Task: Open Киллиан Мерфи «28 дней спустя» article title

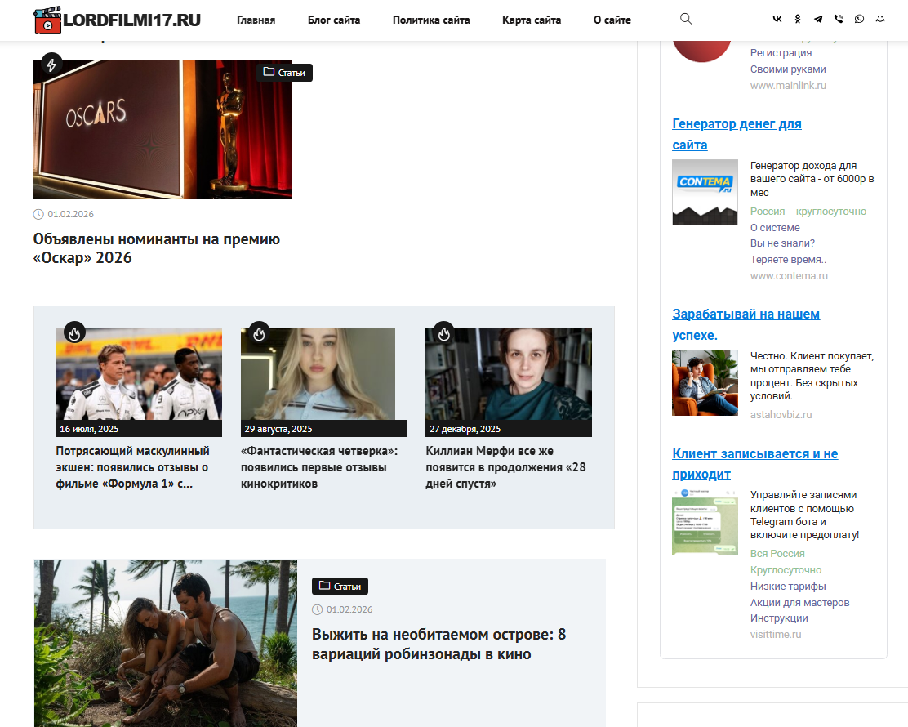Action: (x=505, y=467)
